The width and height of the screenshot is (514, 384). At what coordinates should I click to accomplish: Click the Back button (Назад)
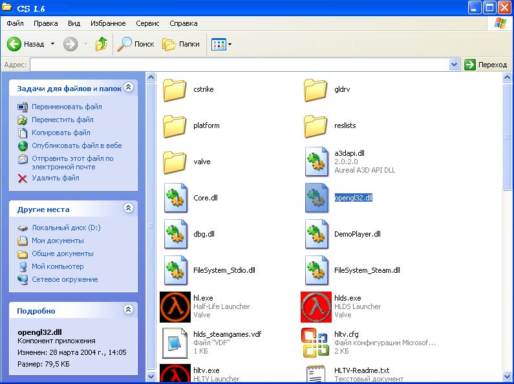coord(26,44)
